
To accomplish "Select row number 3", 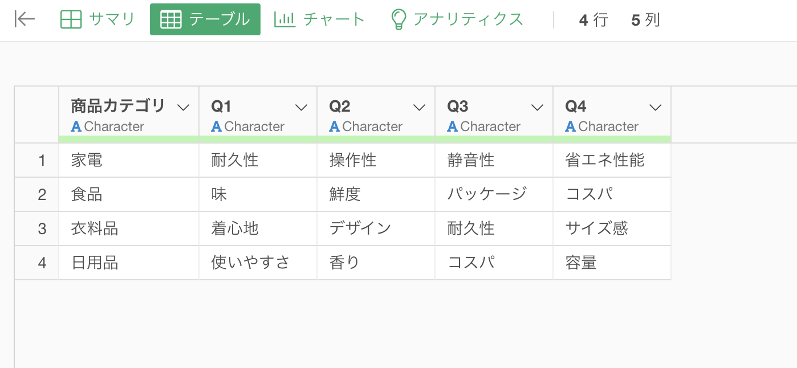I will click(42, 229).
